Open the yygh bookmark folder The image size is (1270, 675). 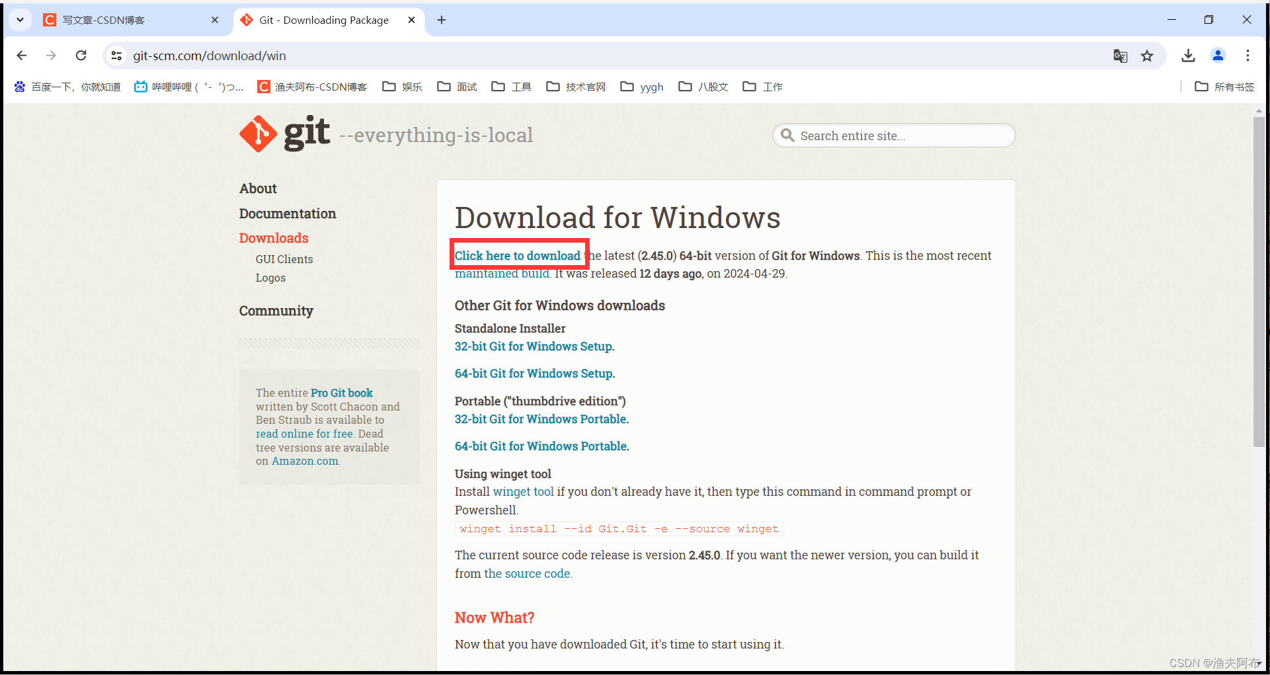(642, 87)
